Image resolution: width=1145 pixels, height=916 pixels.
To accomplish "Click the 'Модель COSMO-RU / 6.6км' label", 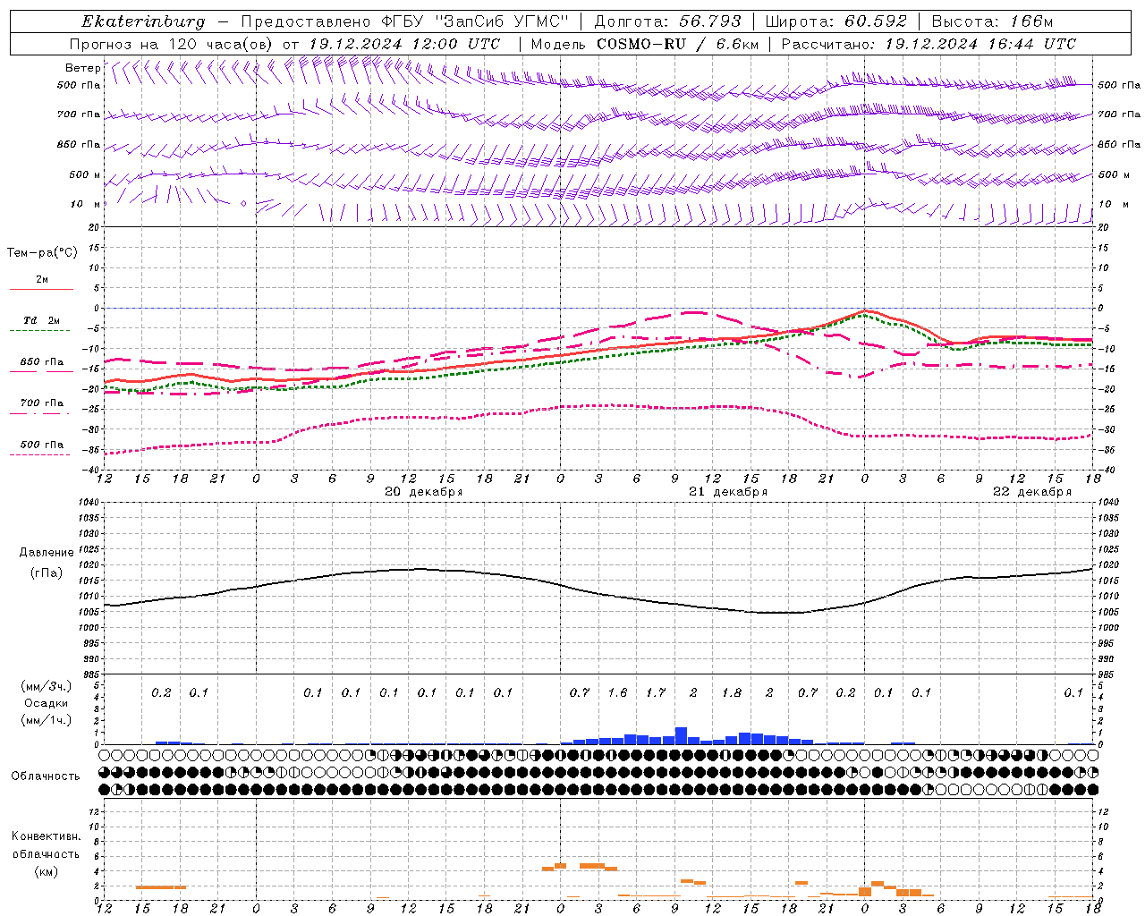I will (x=645, y=44).
